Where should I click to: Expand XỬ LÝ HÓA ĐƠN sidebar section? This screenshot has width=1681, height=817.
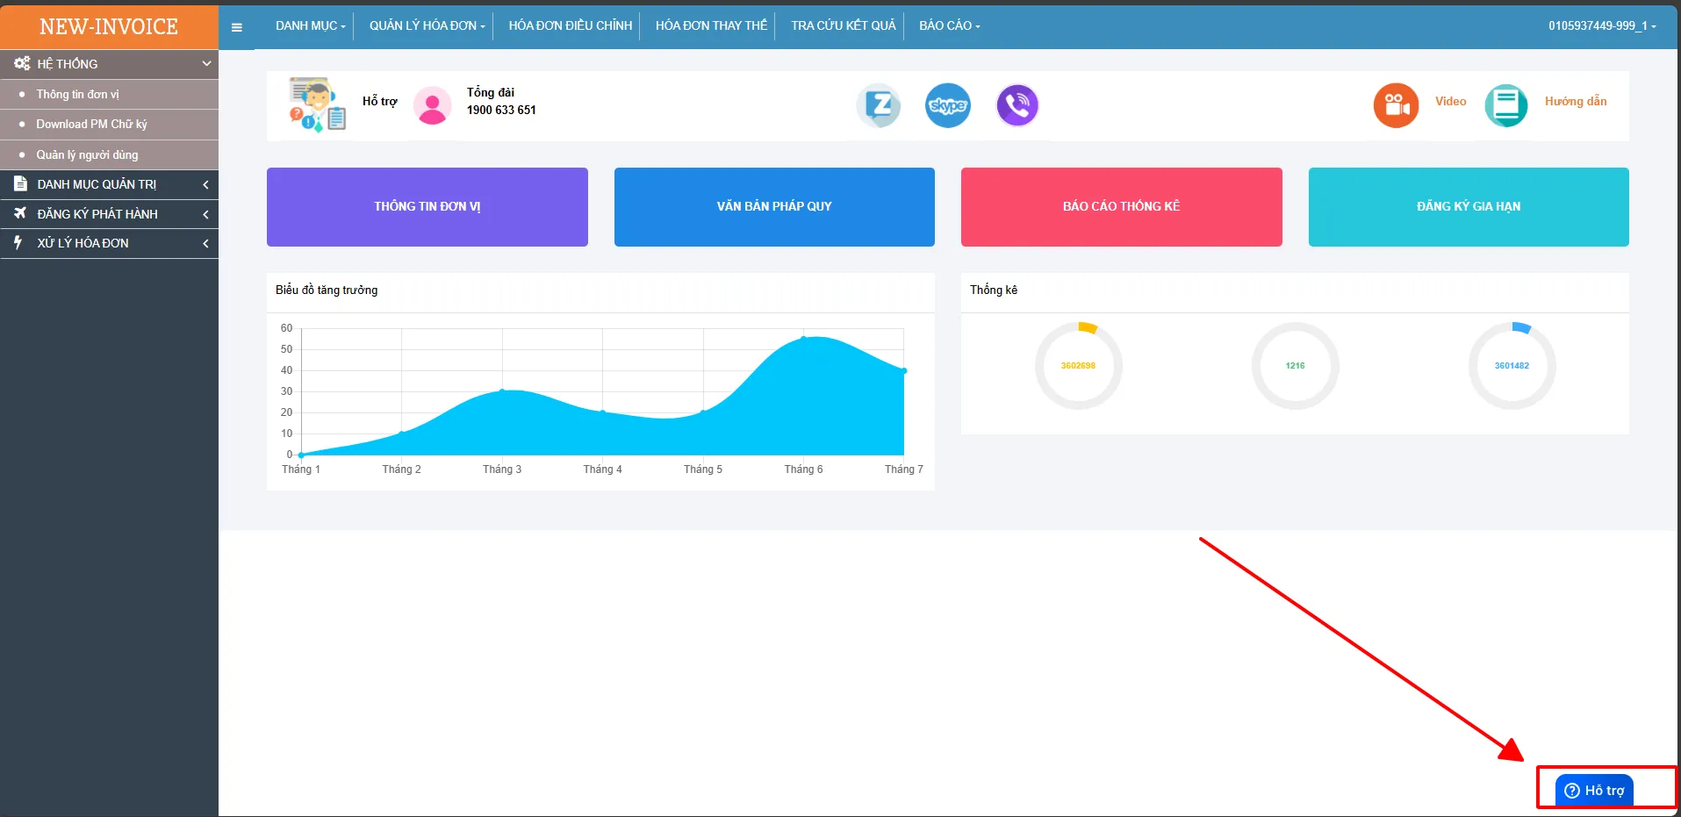coord(109,243)
